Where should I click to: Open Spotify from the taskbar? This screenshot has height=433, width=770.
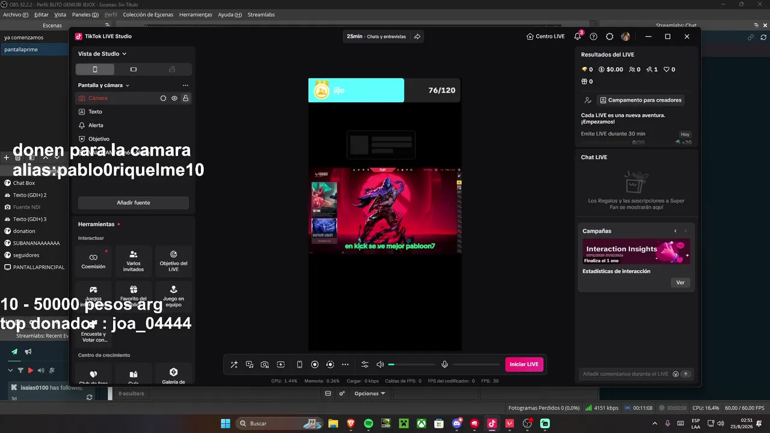[x=369, y=423]
